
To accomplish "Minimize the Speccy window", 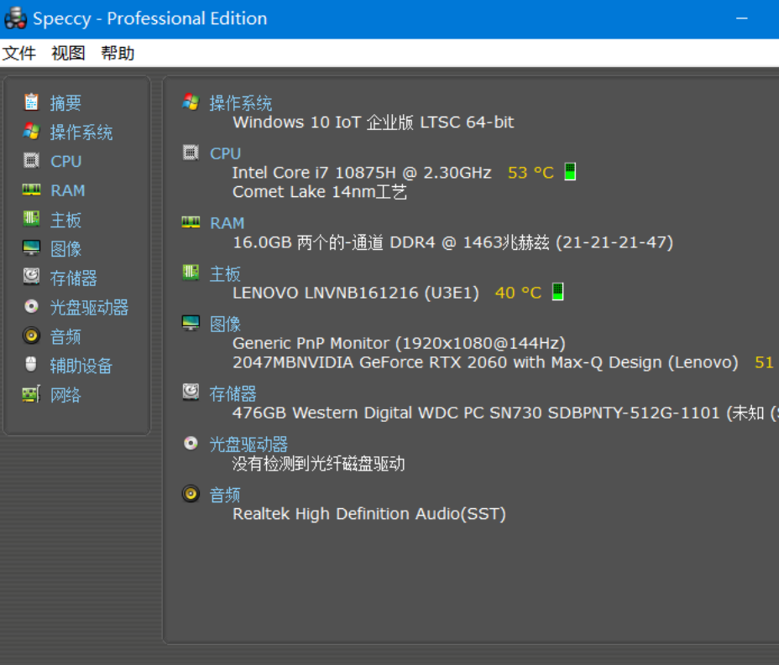I will pos(742,18).
